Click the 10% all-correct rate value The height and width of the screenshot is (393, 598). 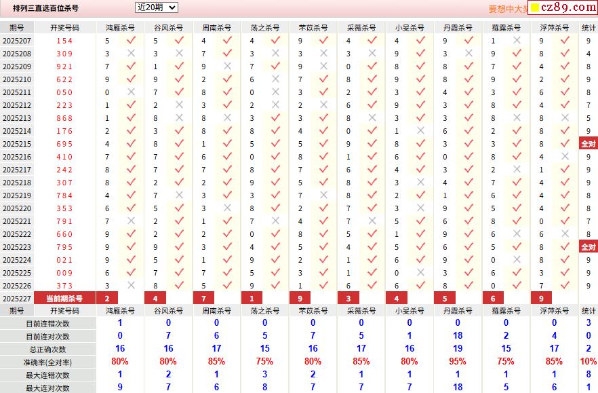pyautogui.click(x=588, y=361)
